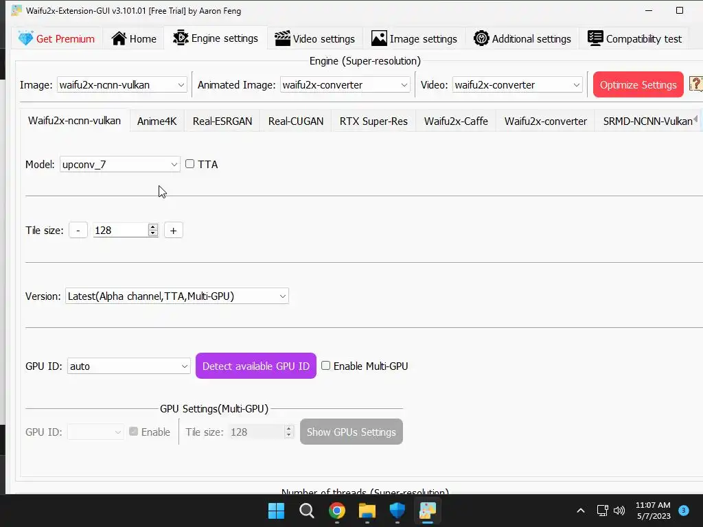Click the Engine settings gear icon
The width and height of the screenshot is (703, 527).
[181, 38]
